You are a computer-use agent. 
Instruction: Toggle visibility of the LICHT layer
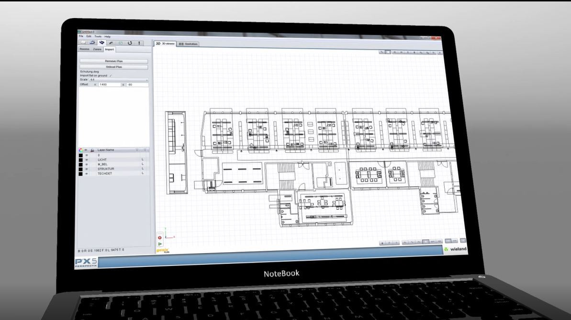tap(87, 160)
